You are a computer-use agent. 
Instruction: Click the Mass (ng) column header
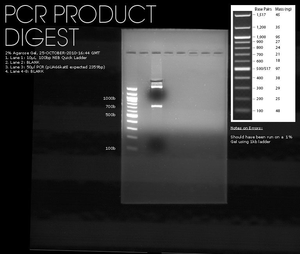(283, 9)
